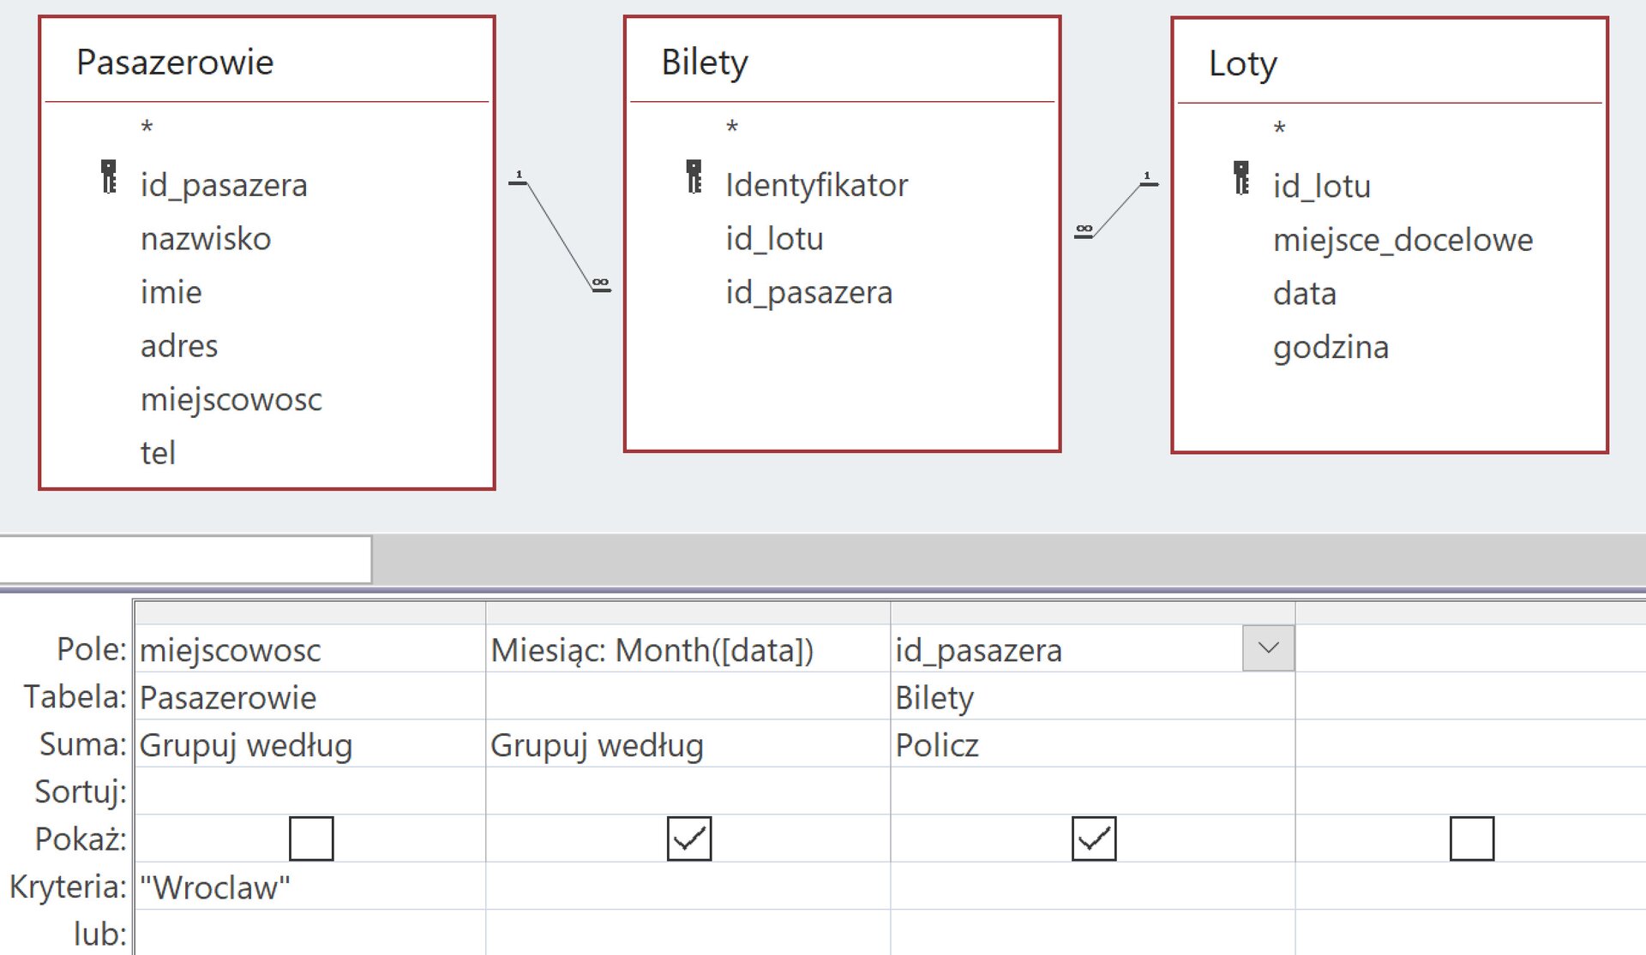Click Policz cell in Suma row
1646x955 pixels.
tap(936, 745)
